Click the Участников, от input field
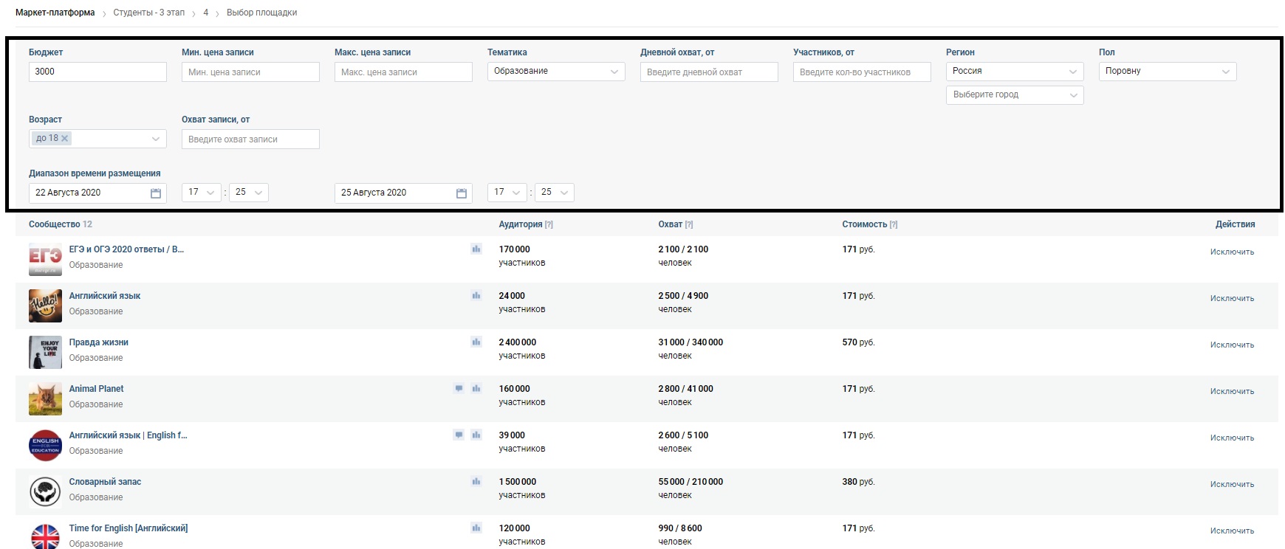 point(862,72)
